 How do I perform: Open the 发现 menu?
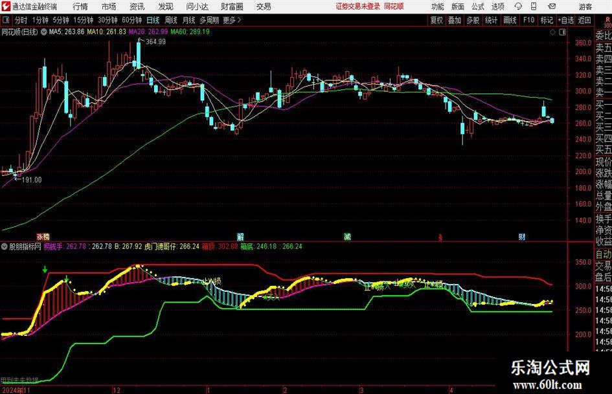(166, 6)
